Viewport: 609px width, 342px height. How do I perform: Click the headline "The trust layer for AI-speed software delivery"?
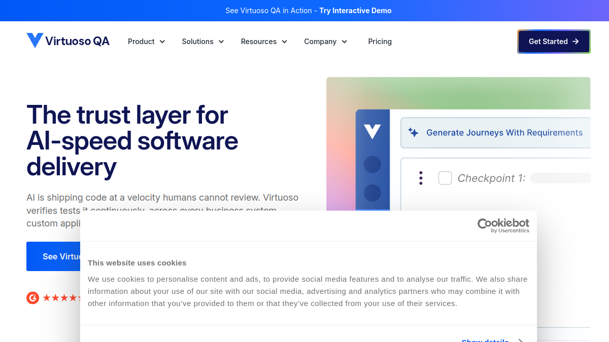(132, 140)
